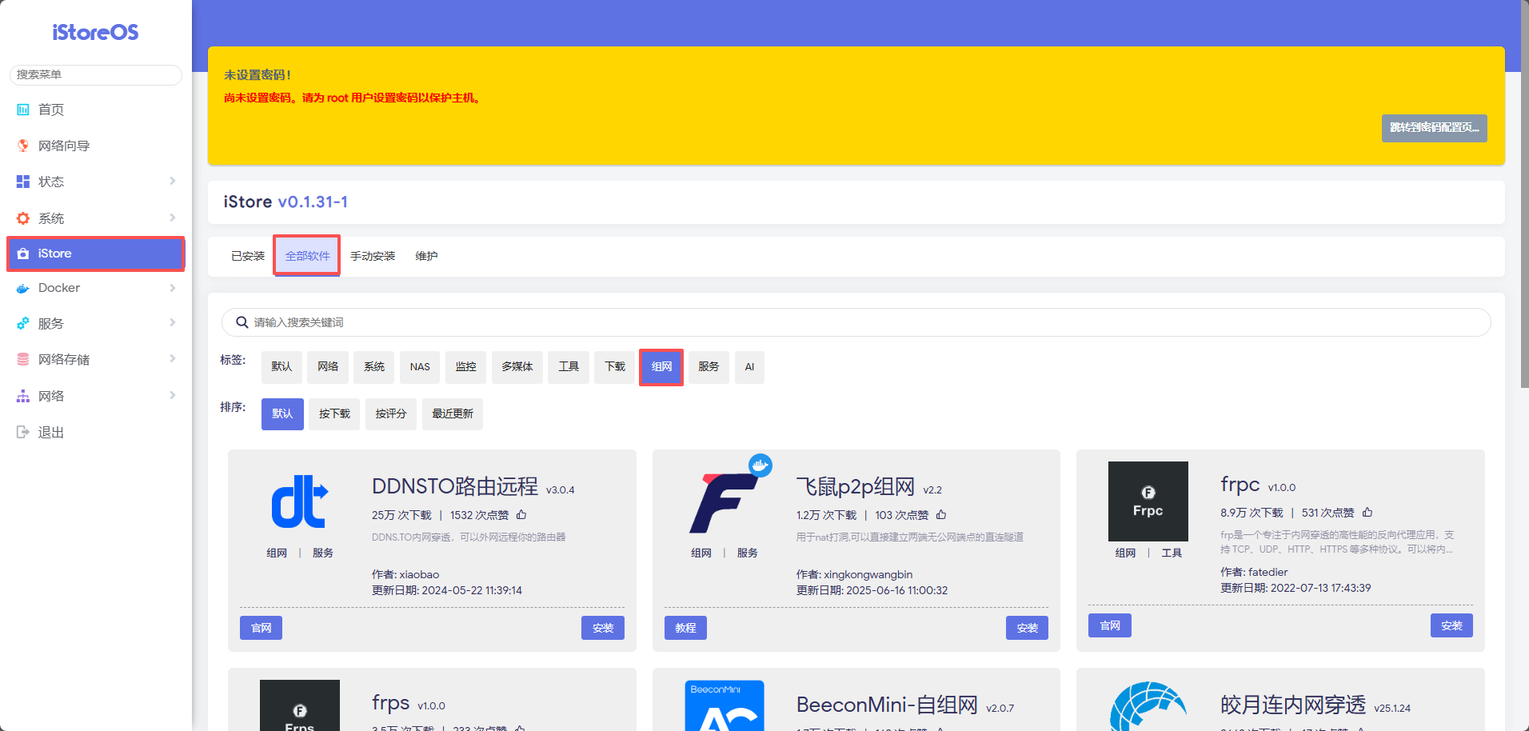Expand the 服务 menu chevron
Image resolution: width=1529 pixels, height=731 pixels.
[173, 323]
